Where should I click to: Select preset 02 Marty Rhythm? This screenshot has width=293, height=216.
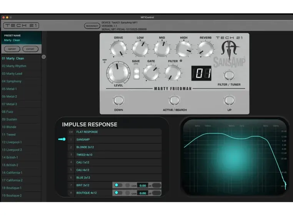pyautogui.click(x=21, y=66)
